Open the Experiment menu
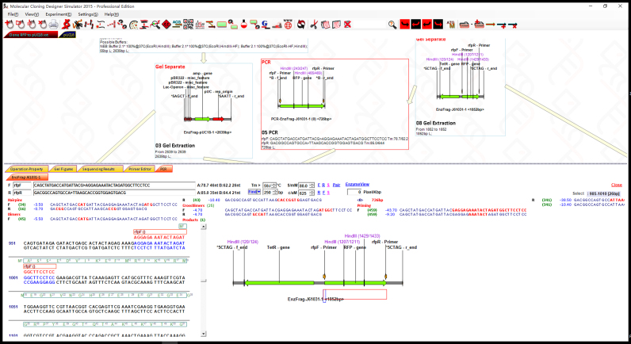The height and width of the screenshot is (344, 631). pos(56,14)
